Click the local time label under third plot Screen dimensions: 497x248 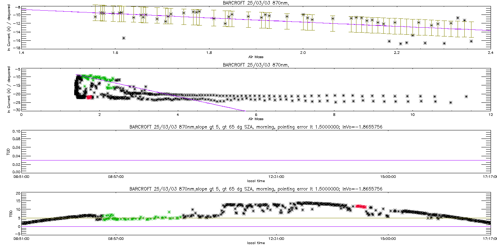(x=256, y=181)
